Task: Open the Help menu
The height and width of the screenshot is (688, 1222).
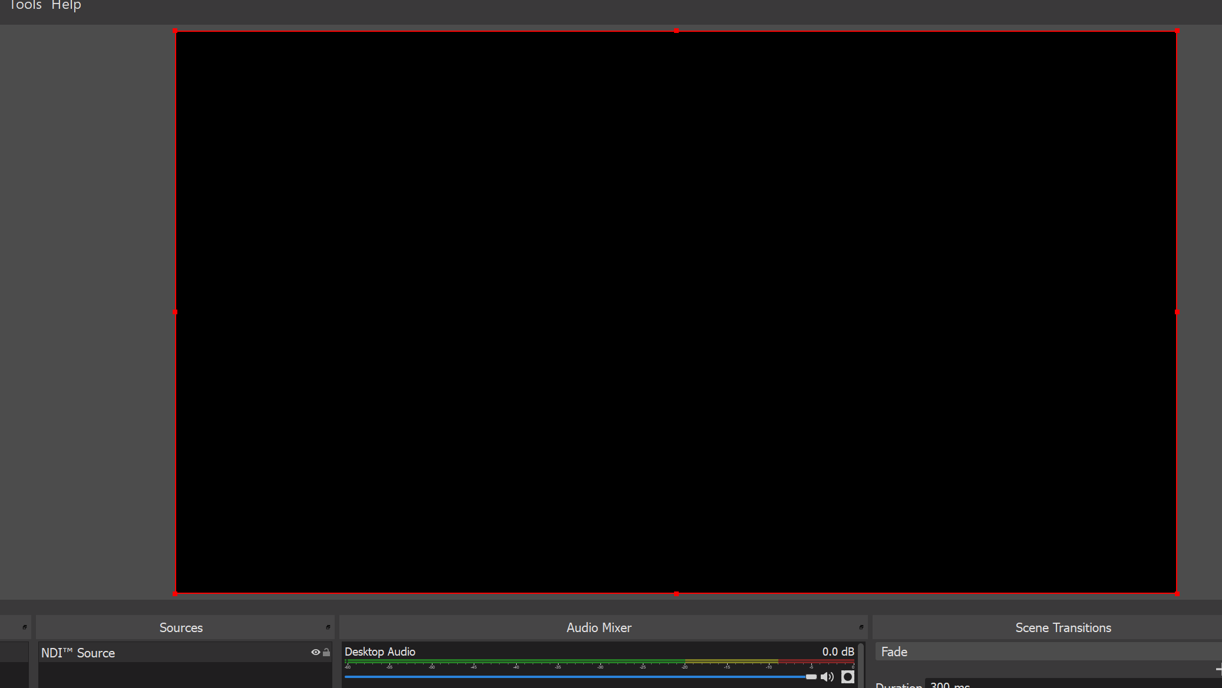Action: [x=65, y=6]
